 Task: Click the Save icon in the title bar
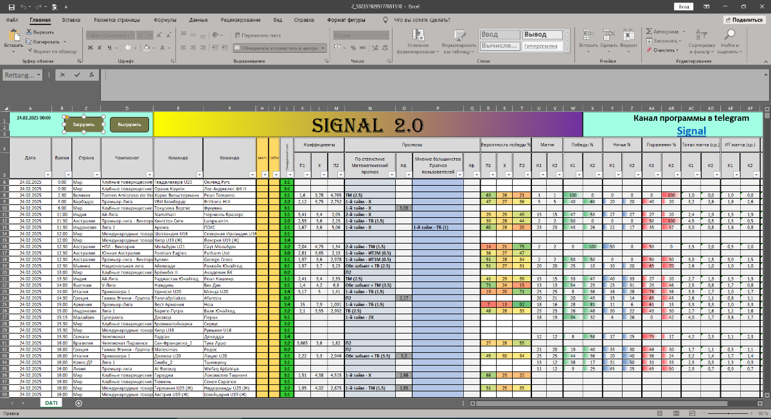click(11, 6)
